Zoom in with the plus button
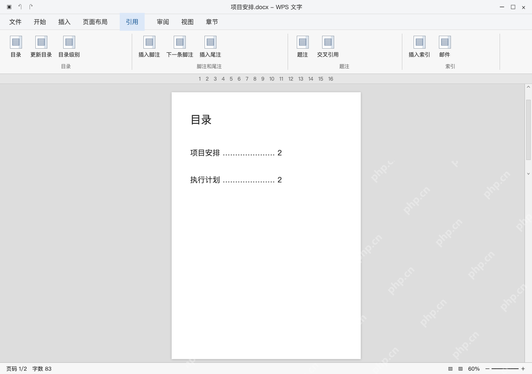532x374 pixels. click(x=523, y=369)
